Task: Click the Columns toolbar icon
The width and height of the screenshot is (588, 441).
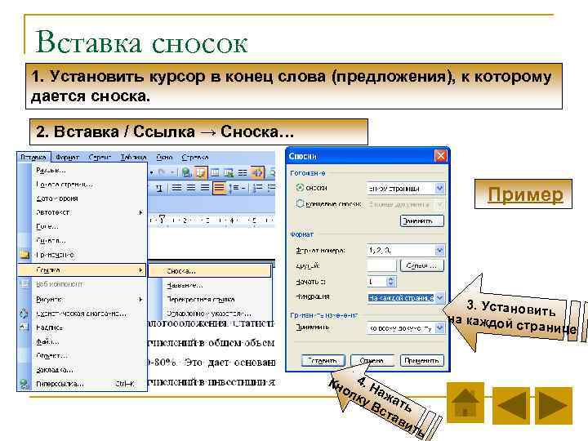Action: 243,172
